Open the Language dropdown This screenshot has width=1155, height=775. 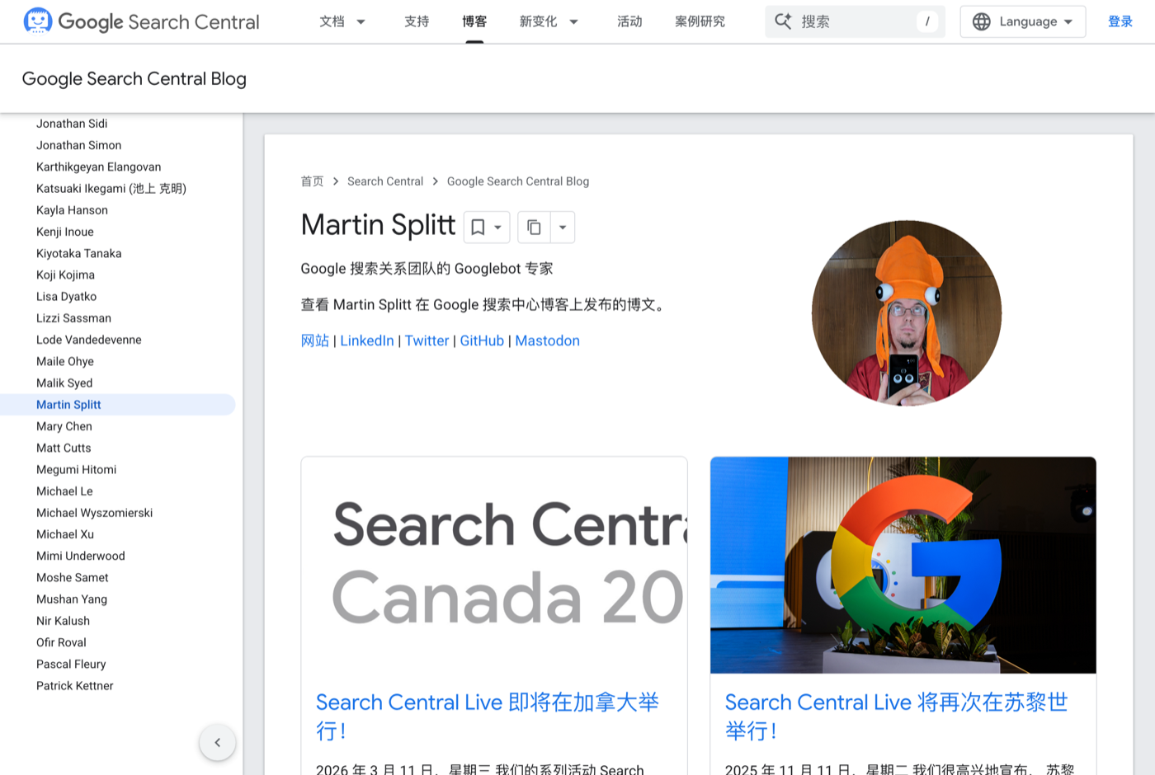click(1023, 21)
